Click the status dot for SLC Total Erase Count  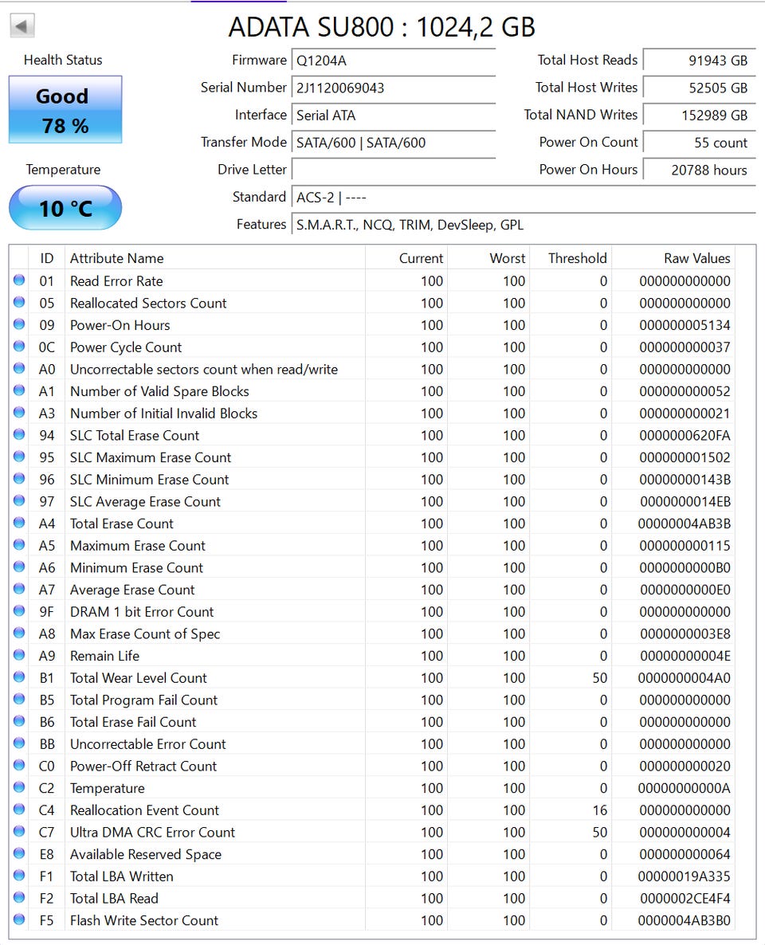click(x=19, y=434)
